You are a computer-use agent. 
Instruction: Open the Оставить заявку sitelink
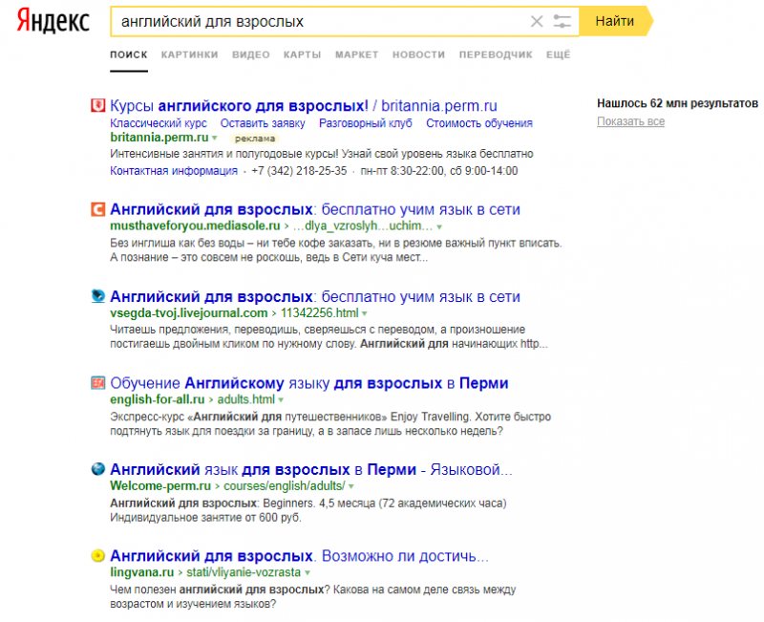click(263, 123)
